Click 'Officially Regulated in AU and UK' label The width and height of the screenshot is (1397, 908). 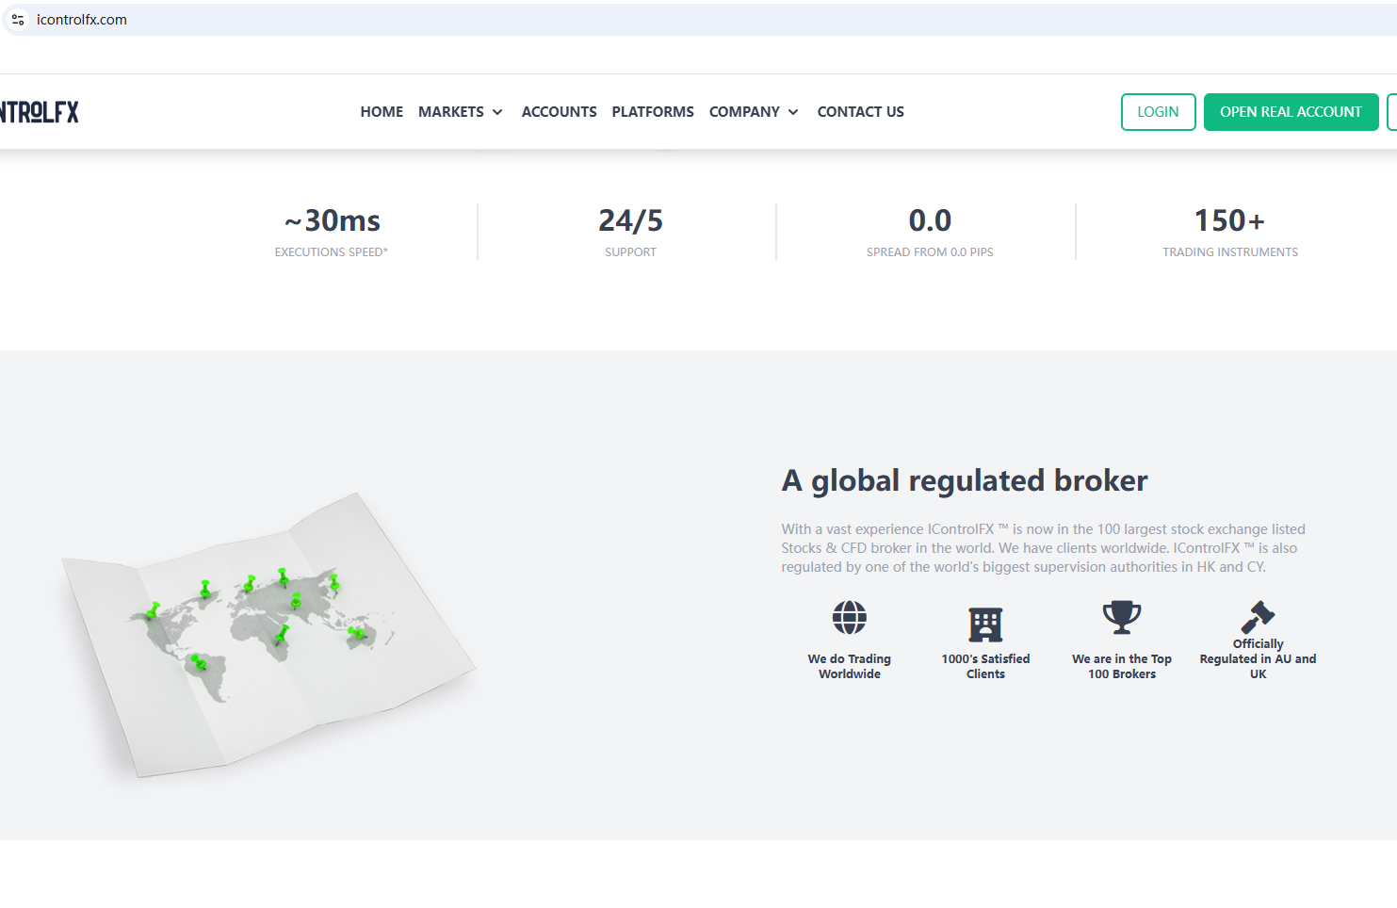[1258, 659]
